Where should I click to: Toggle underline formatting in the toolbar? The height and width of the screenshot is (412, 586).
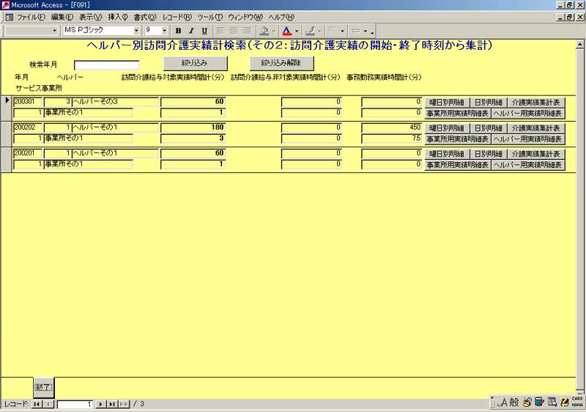click(204, 31)
